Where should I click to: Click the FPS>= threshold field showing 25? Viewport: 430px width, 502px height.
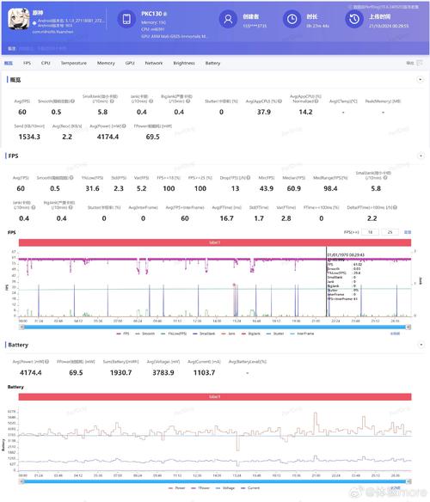pos(390,232)
